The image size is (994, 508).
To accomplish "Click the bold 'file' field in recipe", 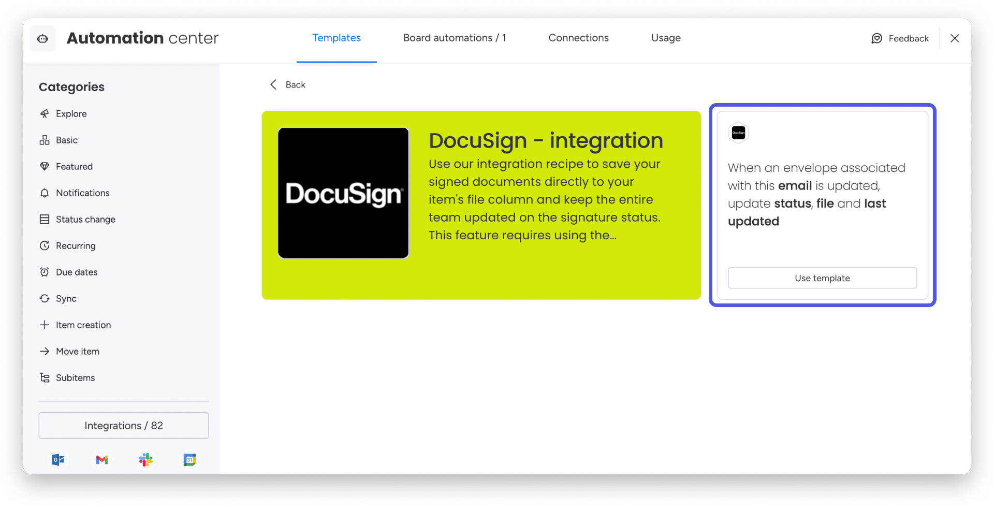I will [825, 204].
